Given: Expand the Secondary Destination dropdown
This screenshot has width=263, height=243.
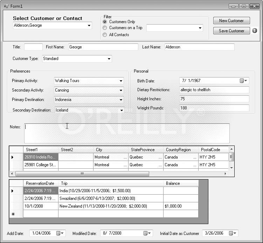Looking at the screenshot, I should [x=122, y=110].
